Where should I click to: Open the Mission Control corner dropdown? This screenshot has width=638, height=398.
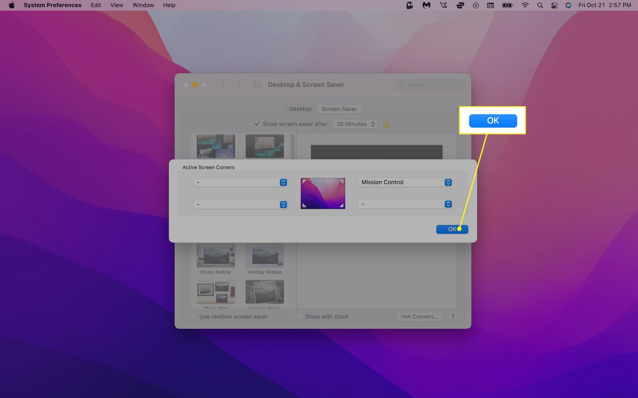pyautogui.click(x=405, y=182)
